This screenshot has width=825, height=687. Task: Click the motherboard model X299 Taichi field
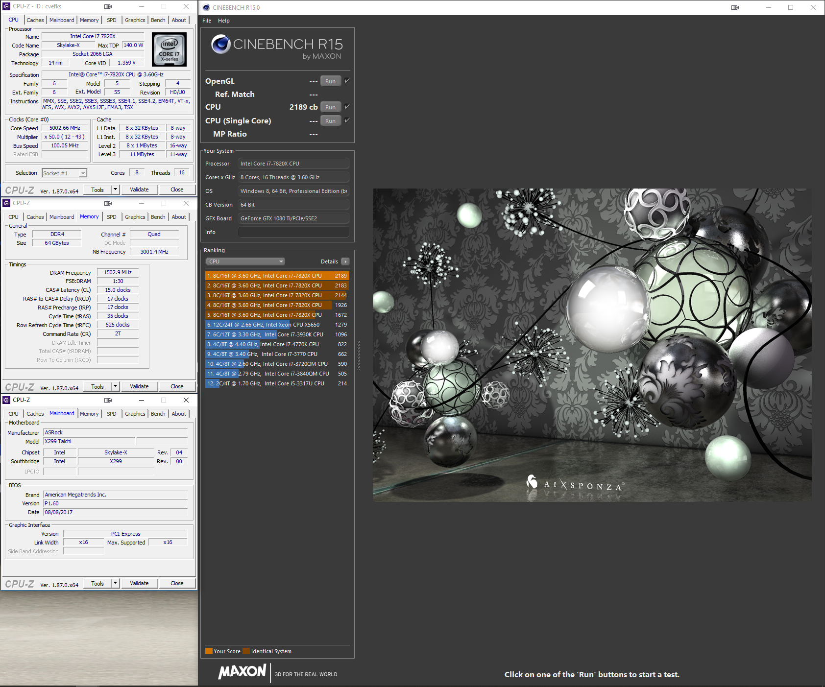click(89, 441)
